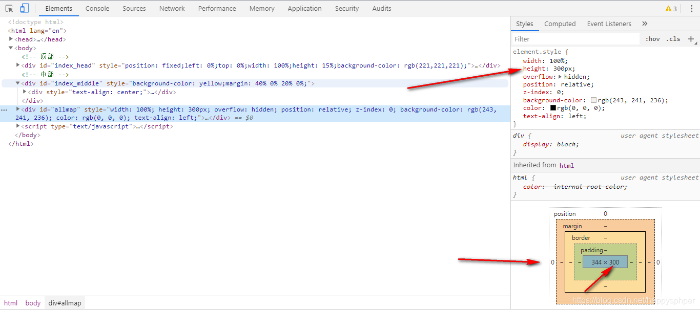This screenshot has height=310, width=700.
Task: Open the DevTools three-dot customize menu
Action: [691, 9]
